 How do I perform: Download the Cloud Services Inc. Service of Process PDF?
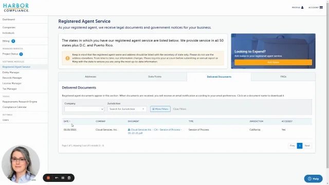[x=155, y=132]
